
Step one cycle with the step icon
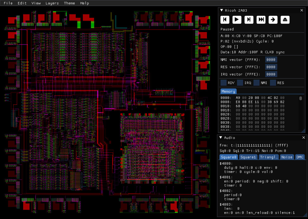click(249, 20)
